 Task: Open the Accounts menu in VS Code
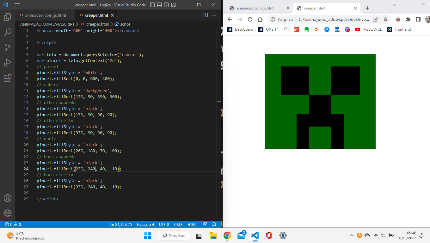point(8,198)
